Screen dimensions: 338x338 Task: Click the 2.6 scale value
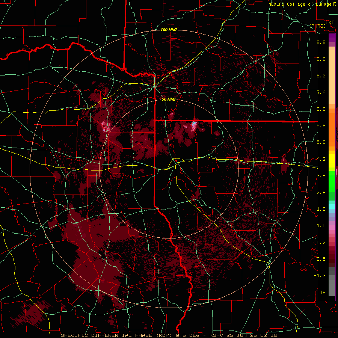(321, 193)
